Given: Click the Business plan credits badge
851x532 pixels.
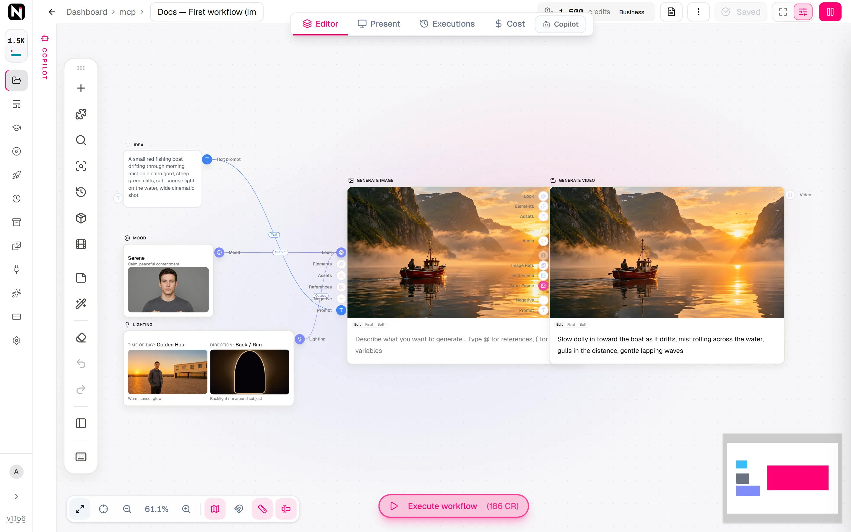Looking at the screenshot, I should pos(631,12).
